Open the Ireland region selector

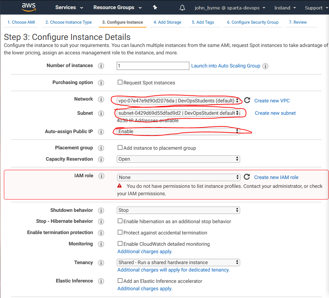tap(285, 8)
